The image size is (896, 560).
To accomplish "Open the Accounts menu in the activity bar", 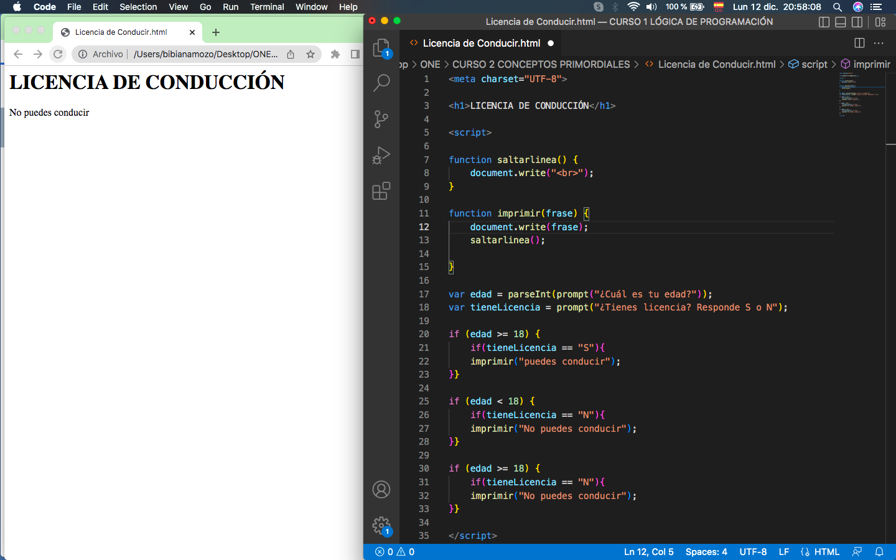I will coord(381,490).
